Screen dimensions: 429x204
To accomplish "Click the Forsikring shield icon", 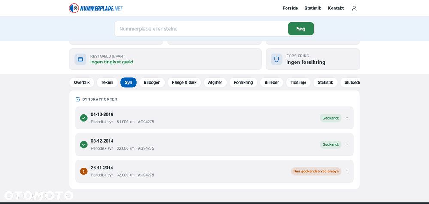I will pyautogui.click(x=276, y=59).
